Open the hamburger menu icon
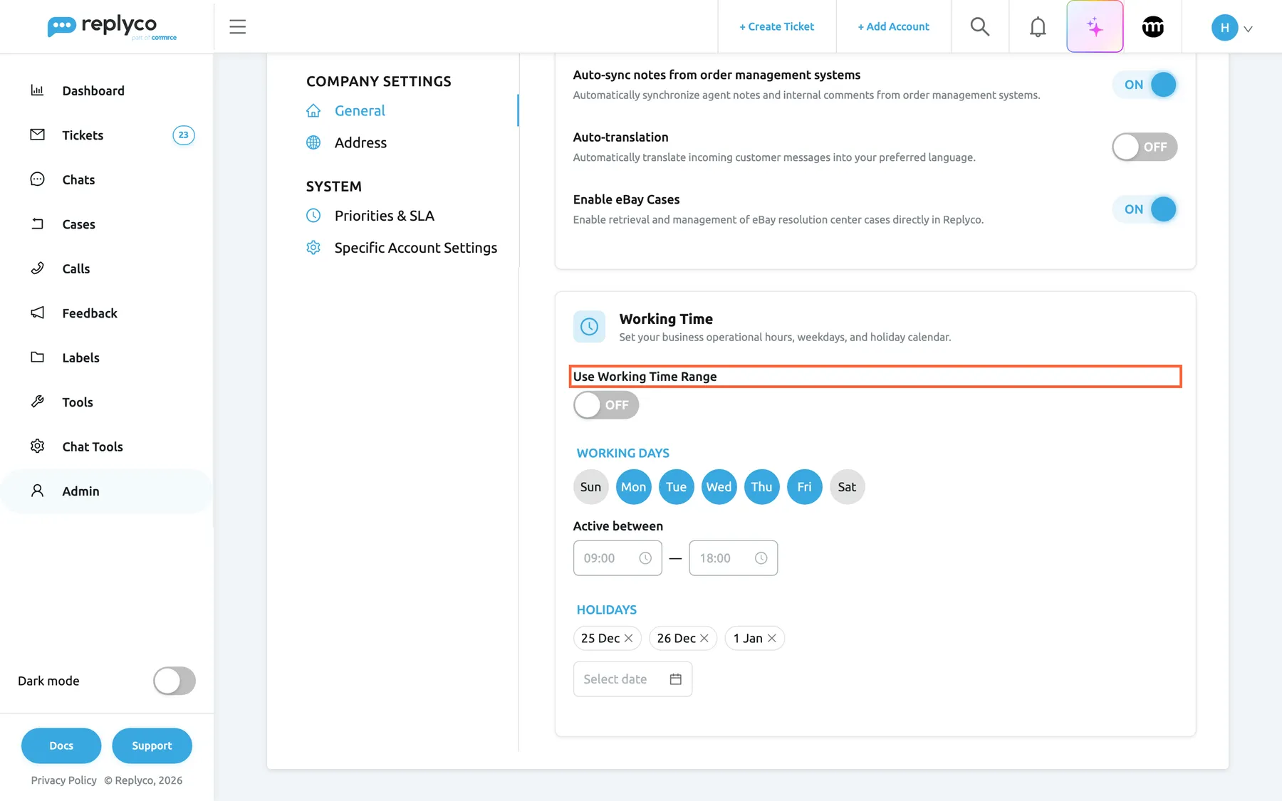The image size is (1282, 801). click(237, 27)
